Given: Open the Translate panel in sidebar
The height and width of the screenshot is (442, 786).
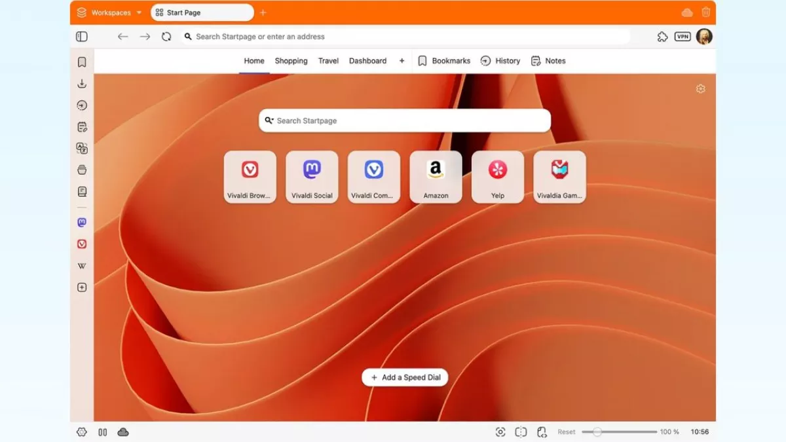Looking at the screenshot, I should pos(82,149).
